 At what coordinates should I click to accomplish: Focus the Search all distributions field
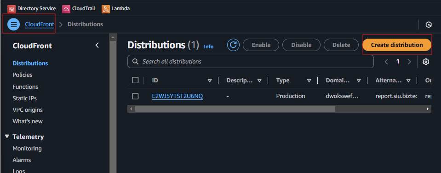(x=251, y=61)
